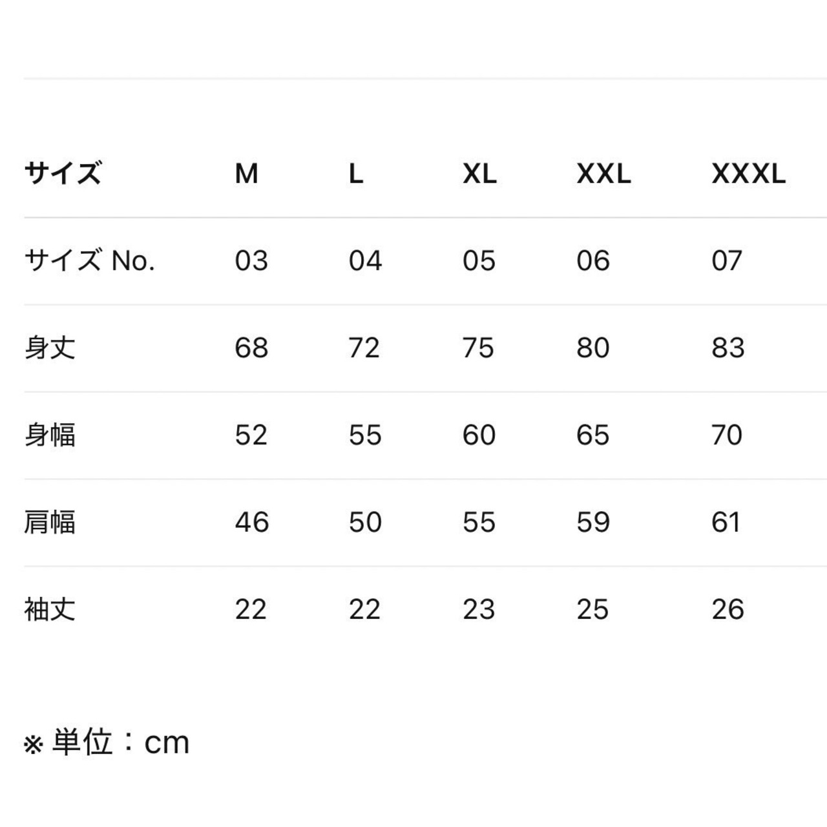
Task: Select 身丈 value 72 for size L
Action: tap(364, 348)
